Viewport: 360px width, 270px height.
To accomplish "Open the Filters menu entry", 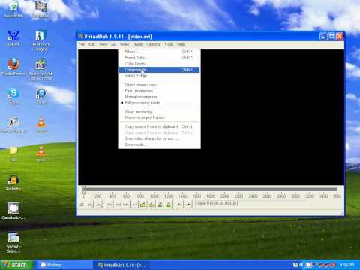I will point(159,52).
